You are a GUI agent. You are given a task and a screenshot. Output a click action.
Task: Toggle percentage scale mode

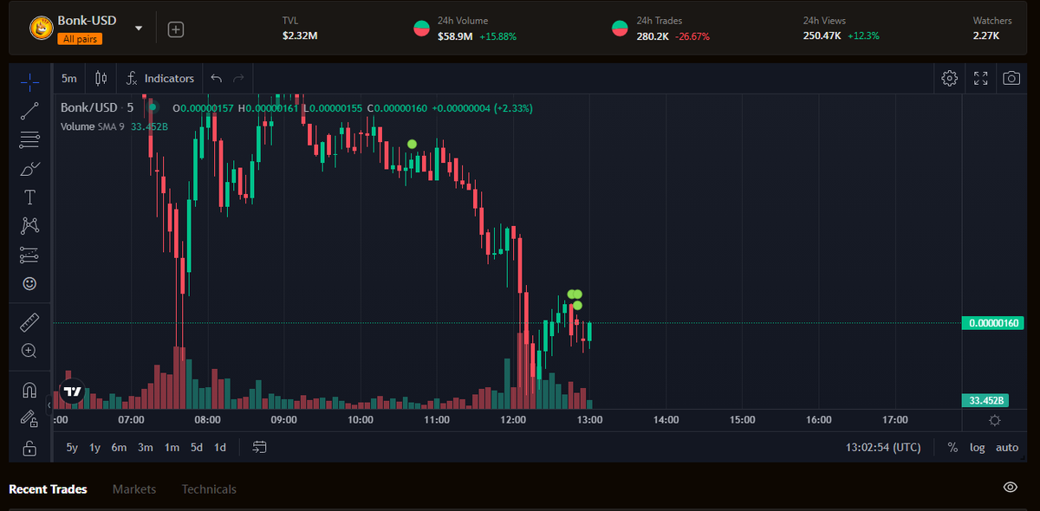coord(953,448)
